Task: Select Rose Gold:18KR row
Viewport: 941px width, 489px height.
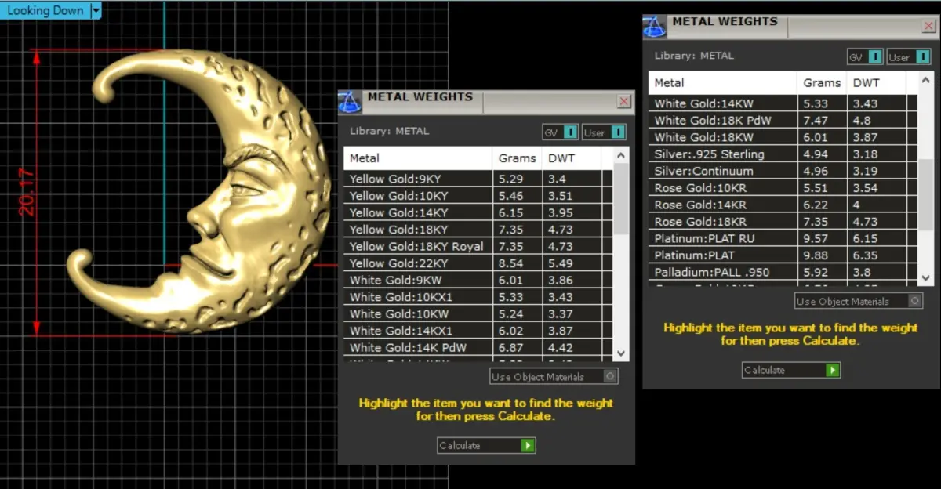Action: coord(783,222)
